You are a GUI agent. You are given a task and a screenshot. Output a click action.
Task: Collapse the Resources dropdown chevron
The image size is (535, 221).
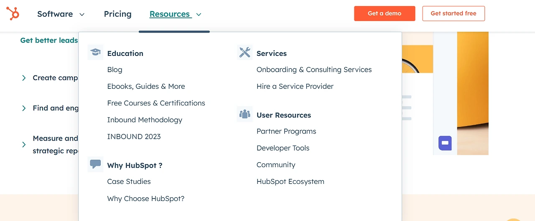[199, 15]
